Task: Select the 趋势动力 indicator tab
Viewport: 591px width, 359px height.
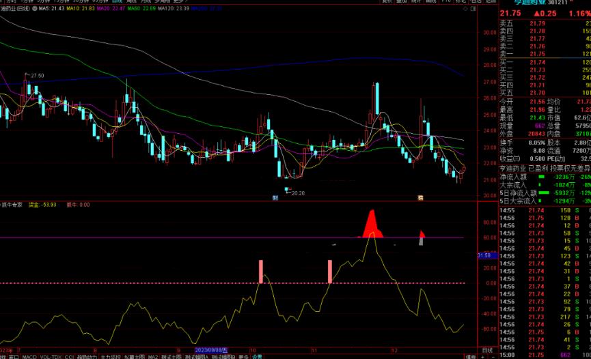Action: pos(87,357)
